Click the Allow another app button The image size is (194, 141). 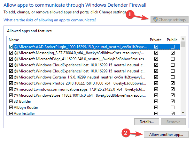166,135
